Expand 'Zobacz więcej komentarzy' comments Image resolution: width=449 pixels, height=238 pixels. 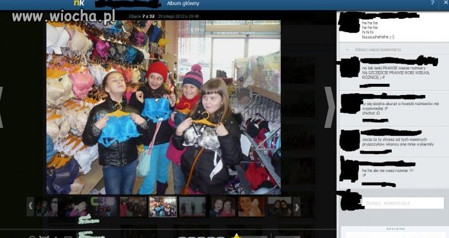click(377, 50)
